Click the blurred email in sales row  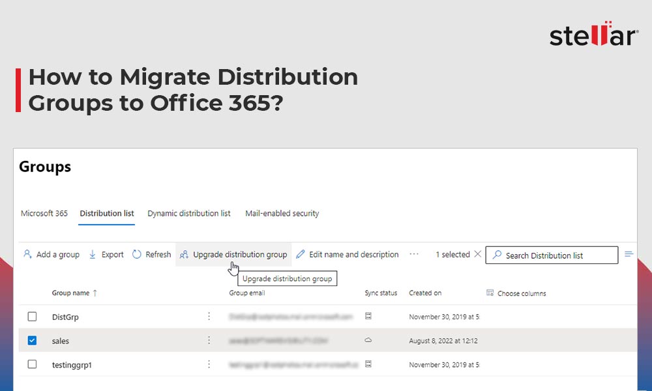(x=278, y=341)
